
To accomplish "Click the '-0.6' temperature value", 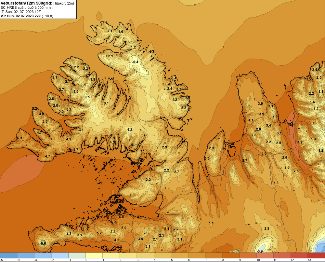I will click(x=43, y=243).
